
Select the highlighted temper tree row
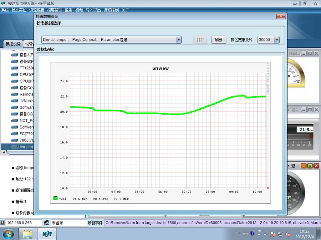tap(18, 147)
